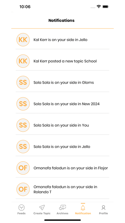Viewport: 125px width, 223px height.
Task: Go to the Profile person icon
Action: pyautogui.click(x=104, y=208)
